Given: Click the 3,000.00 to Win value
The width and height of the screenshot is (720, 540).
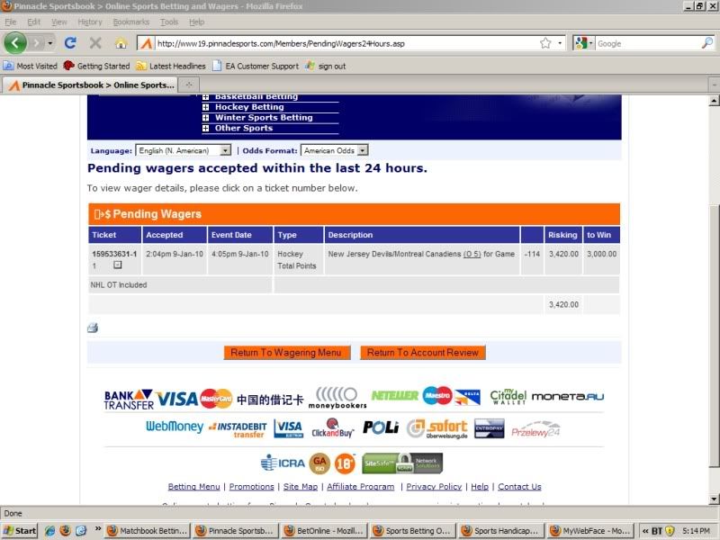Looking at the screenshot, I should pos(601,254).
